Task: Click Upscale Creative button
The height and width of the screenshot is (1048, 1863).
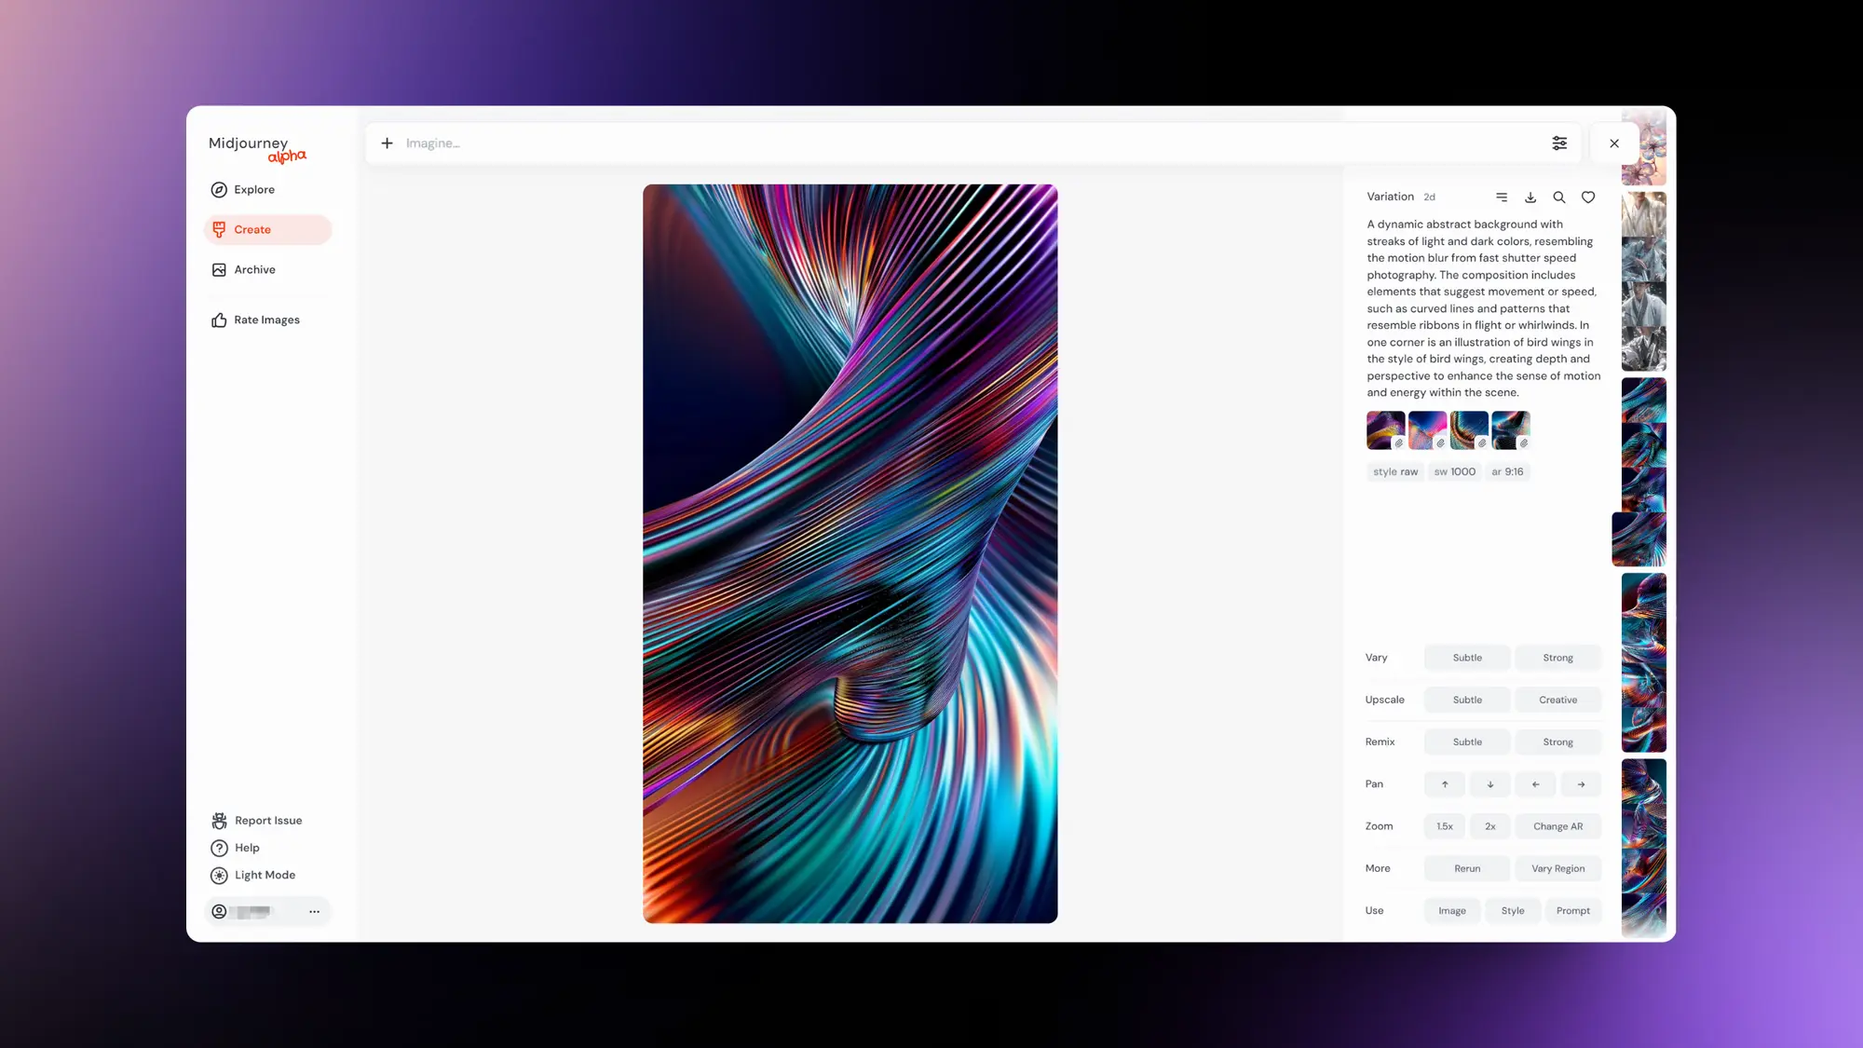Action: coord(1557,700)
